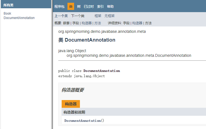Open the Book class in sidebar

click(x=7, y=14)
